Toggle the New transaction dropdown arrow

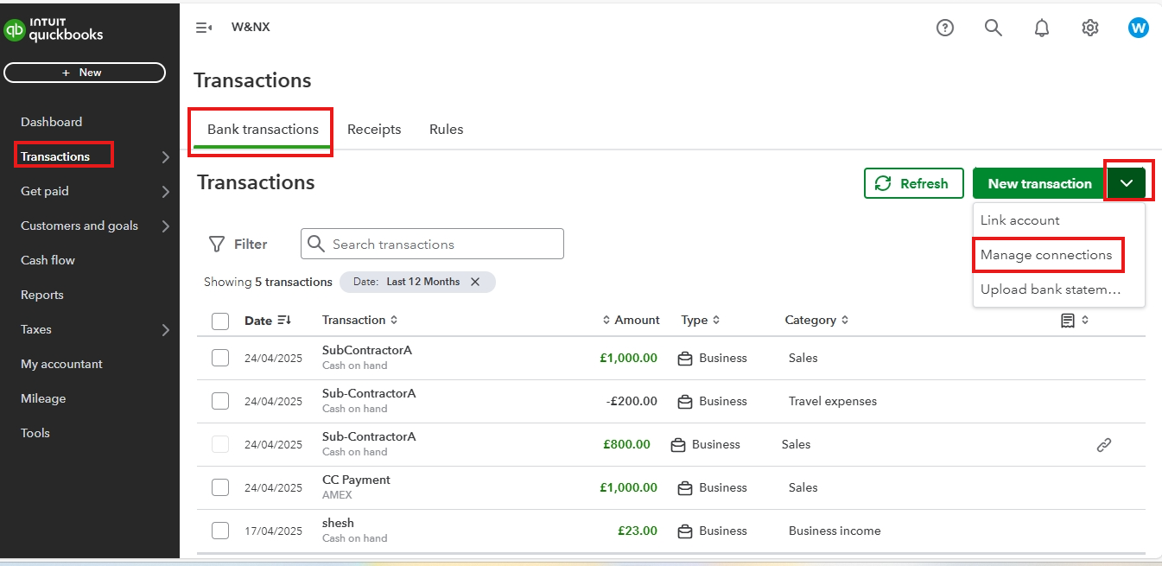1127,183
